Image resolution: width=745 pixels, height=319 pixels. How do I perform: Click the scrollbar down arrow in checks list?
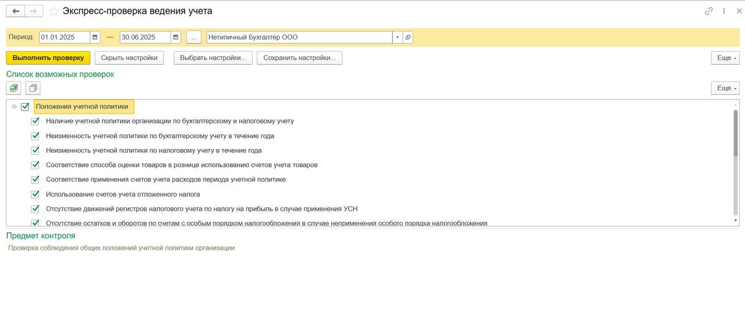[736, 221]
